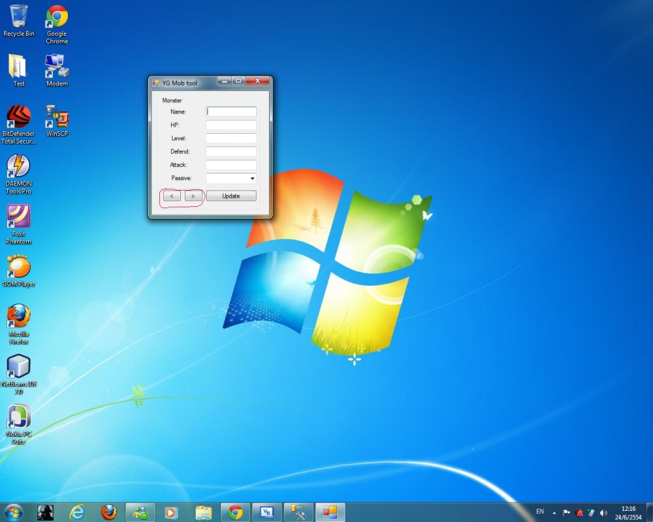The height and width of the screenshot is (522, 653).
Task: Select the Test folder on desktop
Action: 18,70
